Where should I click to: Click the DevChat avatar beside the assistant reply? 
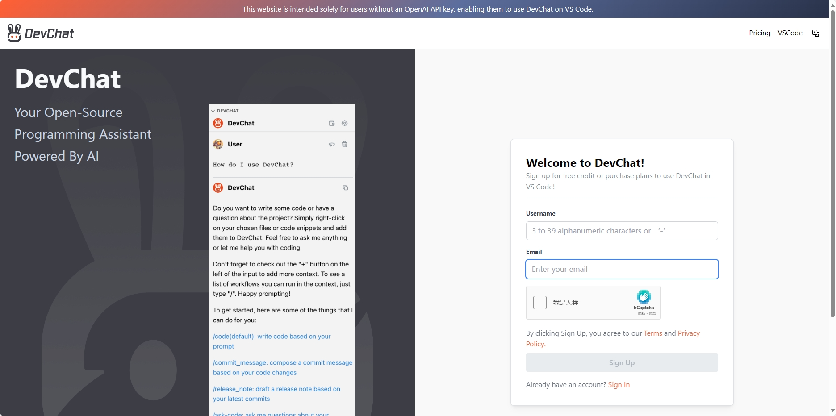coord(218,188)
